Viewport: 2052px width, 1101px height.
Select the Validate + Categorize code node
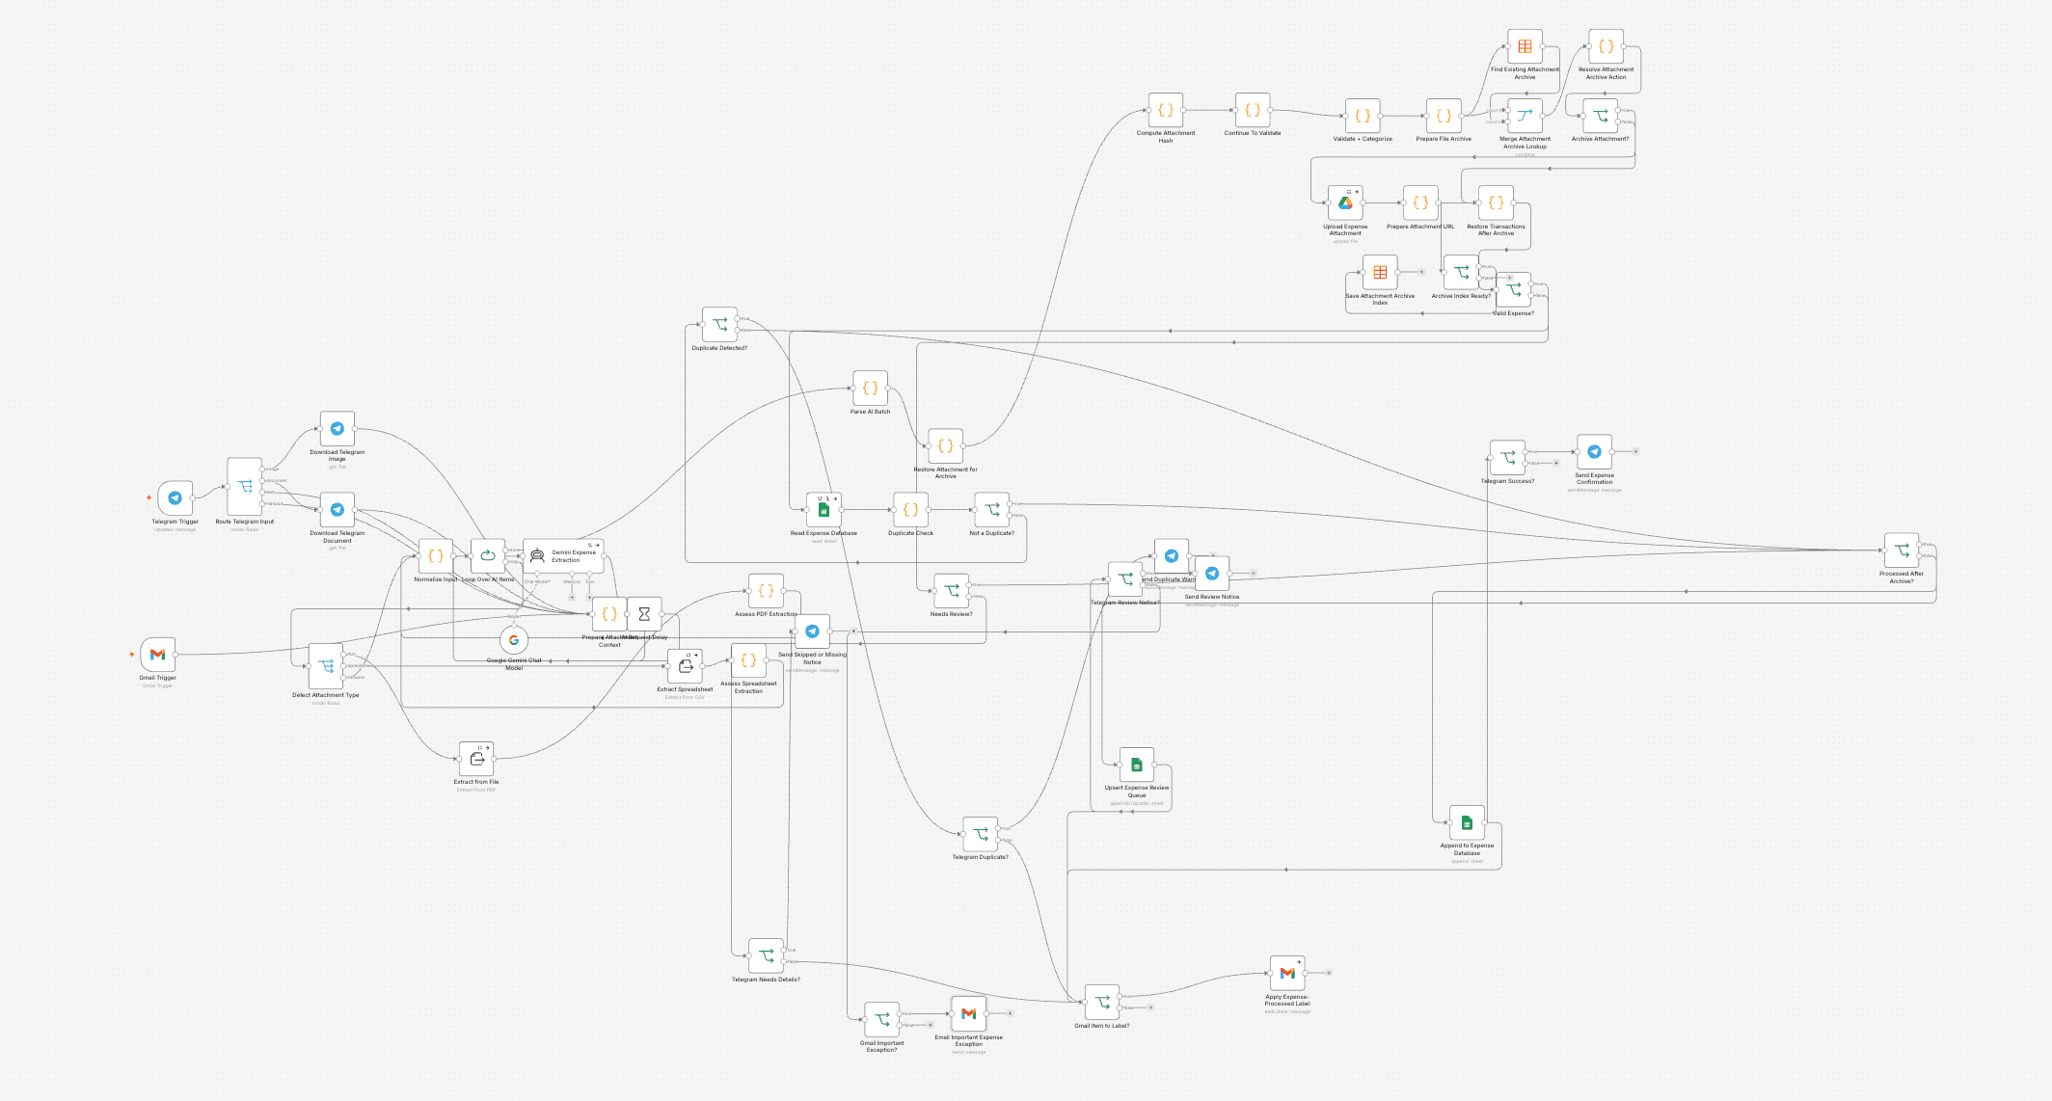coord(1363,117)
